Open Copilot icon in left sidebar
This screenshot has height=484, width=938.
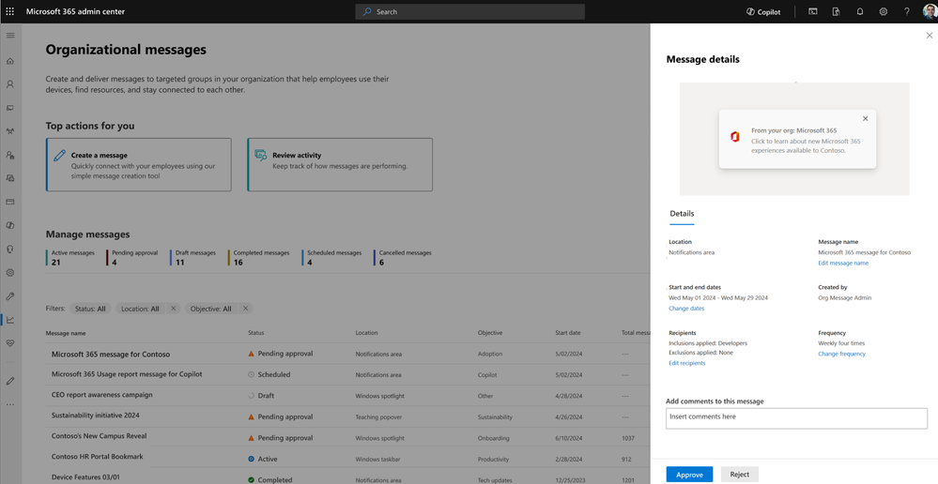coord(10,225)
